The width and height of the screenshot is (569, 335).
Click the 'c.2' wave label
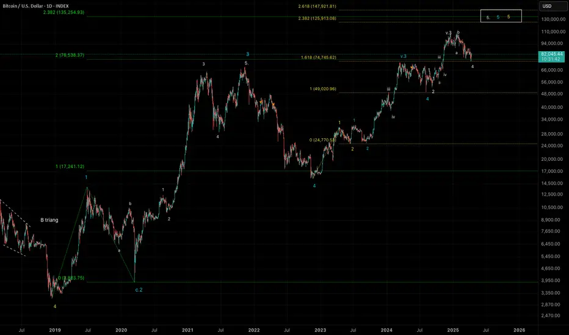tap(139, 290)
